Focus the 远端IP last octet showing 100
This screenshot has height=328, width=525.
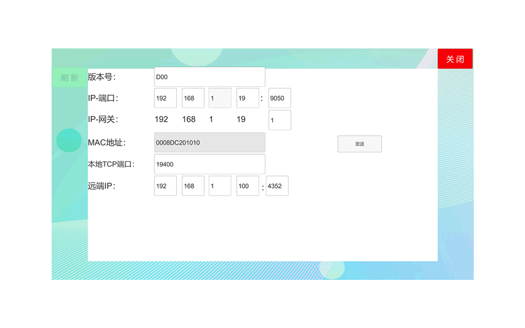[x=248, y=186]
